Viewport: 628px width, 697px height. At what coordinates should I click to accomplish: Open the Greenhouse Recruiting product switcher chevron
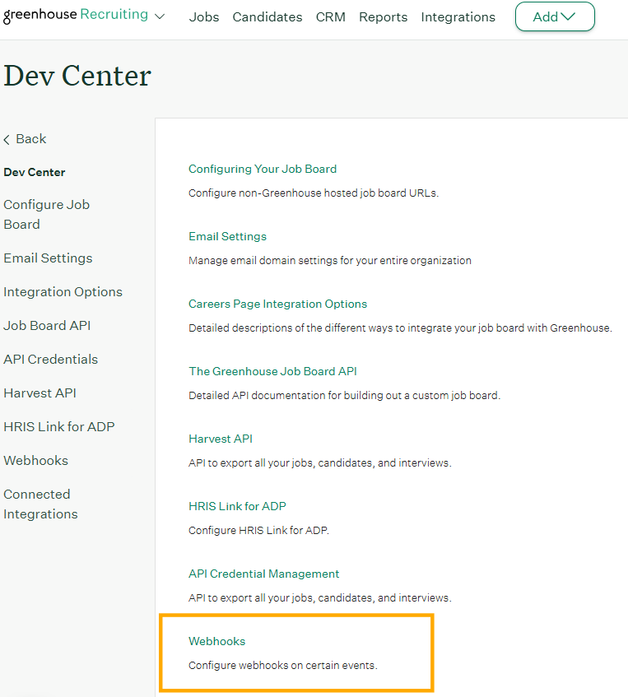pyautogui.click(x=159, y=17)
